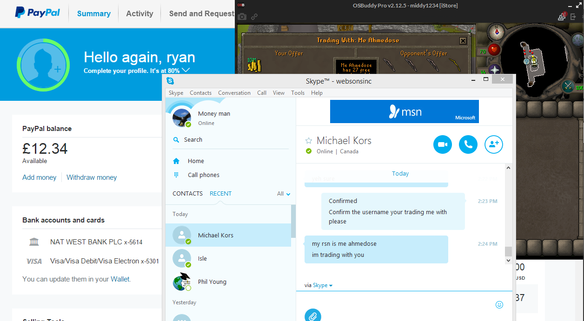Open the View menu in Skype
This screenshot has height=321, width=584.
(x=279, y=93)
